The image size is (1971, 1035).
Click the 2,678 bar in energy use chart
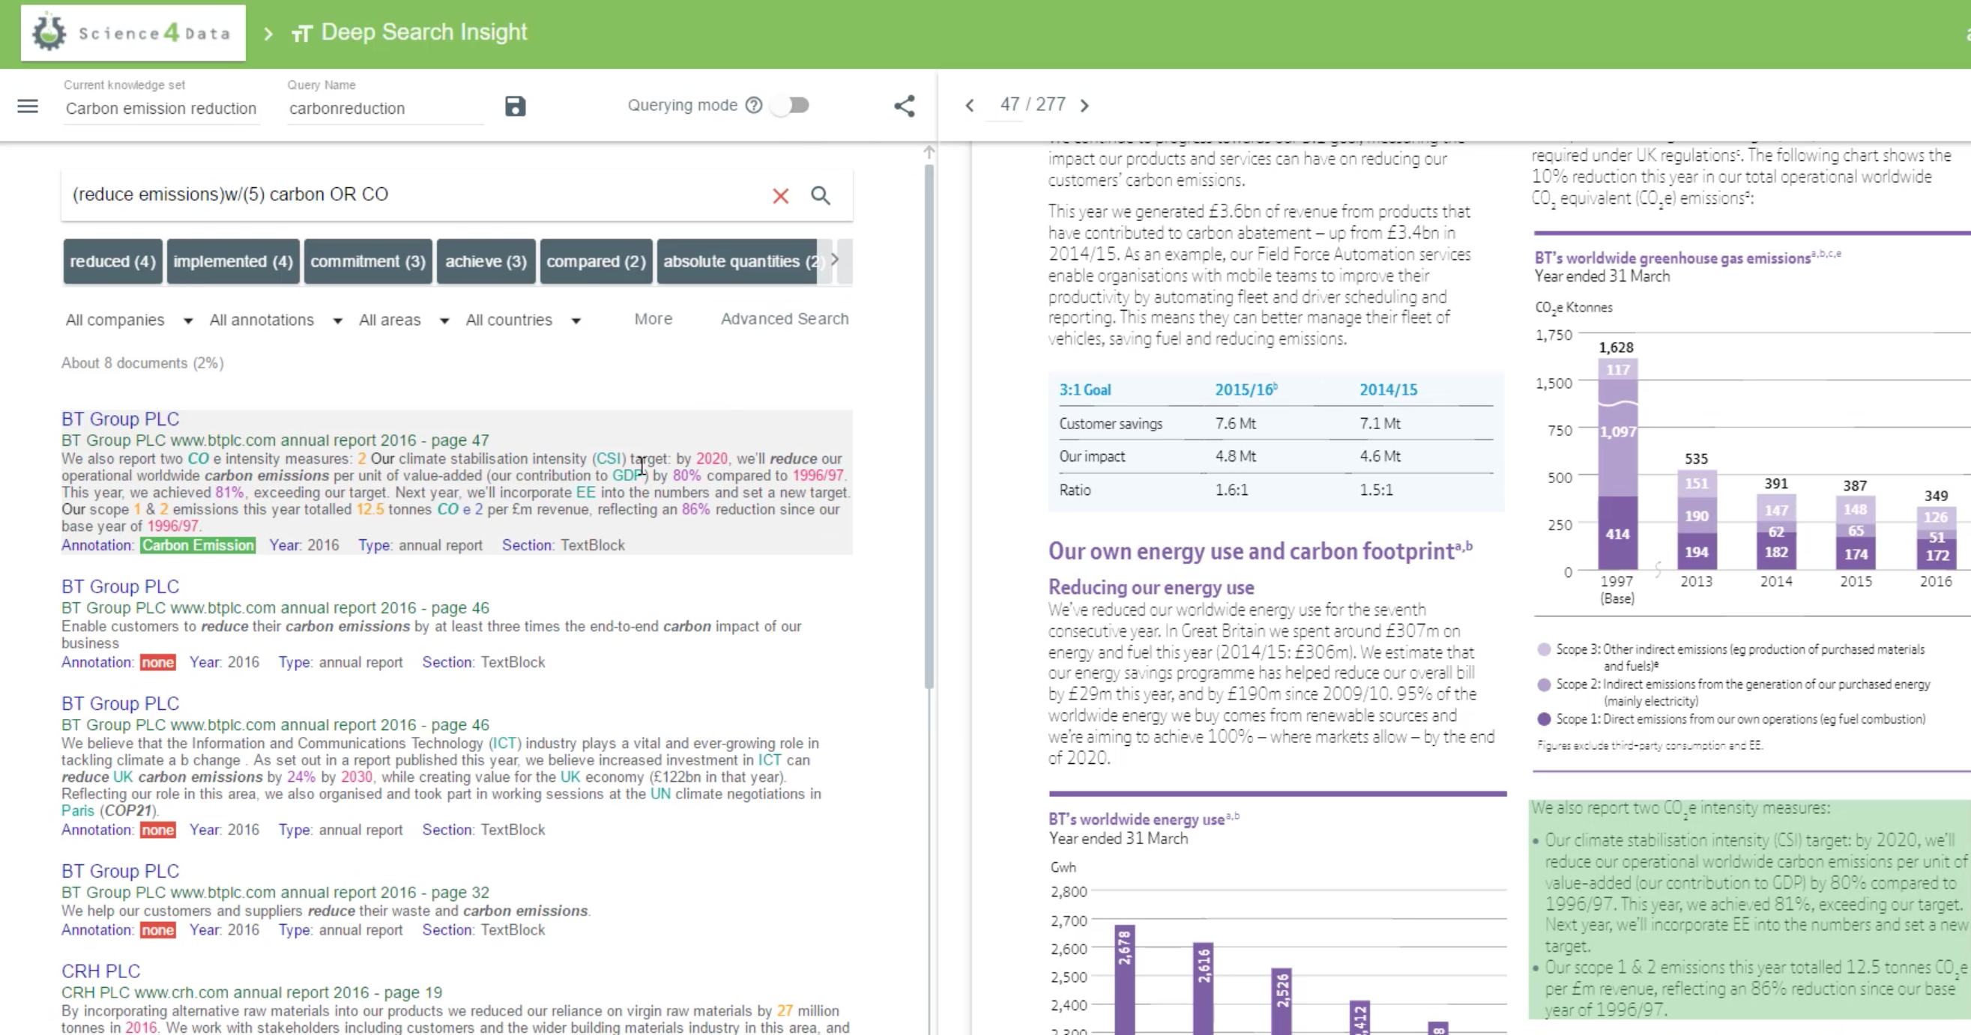click(1124, 980)
